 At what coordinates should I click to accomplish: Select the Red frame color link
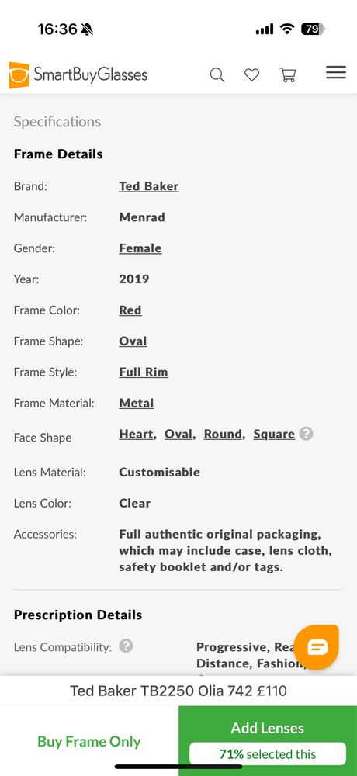130,310
